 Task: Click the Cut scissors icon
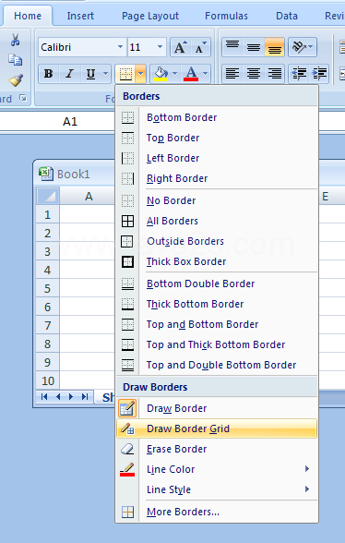tap(15, 40)
